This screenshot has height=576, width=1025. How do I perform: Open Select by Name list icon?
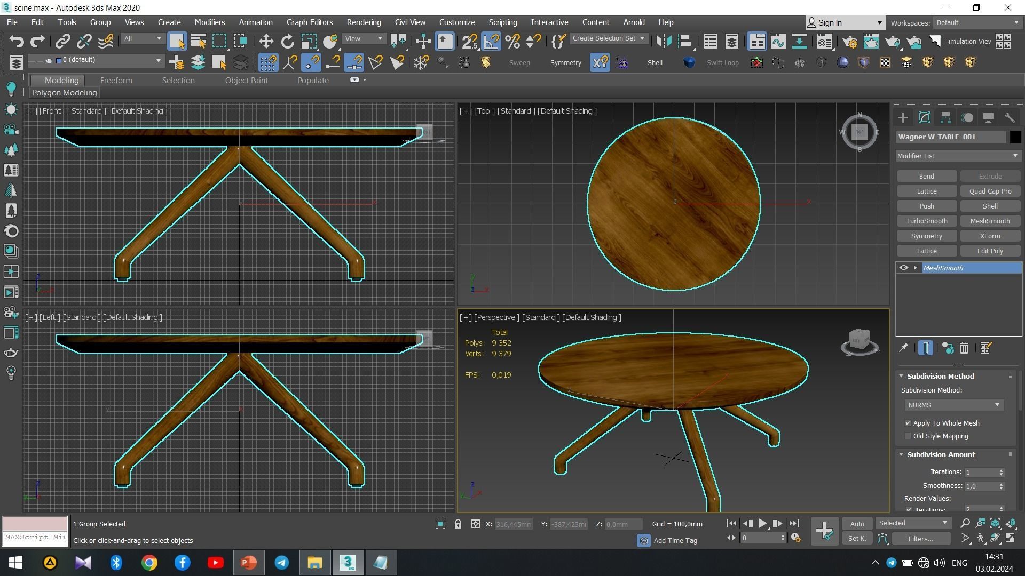click(x=198, y=41)
